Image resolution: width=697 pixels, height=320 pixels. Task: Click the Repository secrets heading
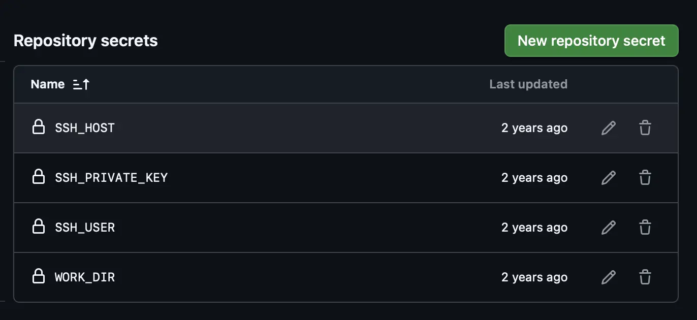click(85, 41)
